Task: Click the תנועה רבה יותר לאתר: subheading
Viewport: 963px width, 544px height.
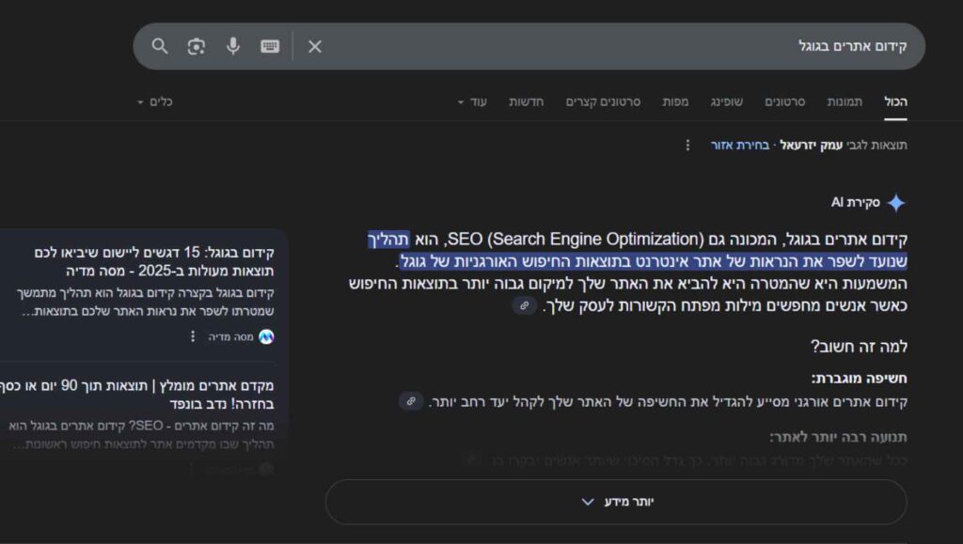Action: 838,437
